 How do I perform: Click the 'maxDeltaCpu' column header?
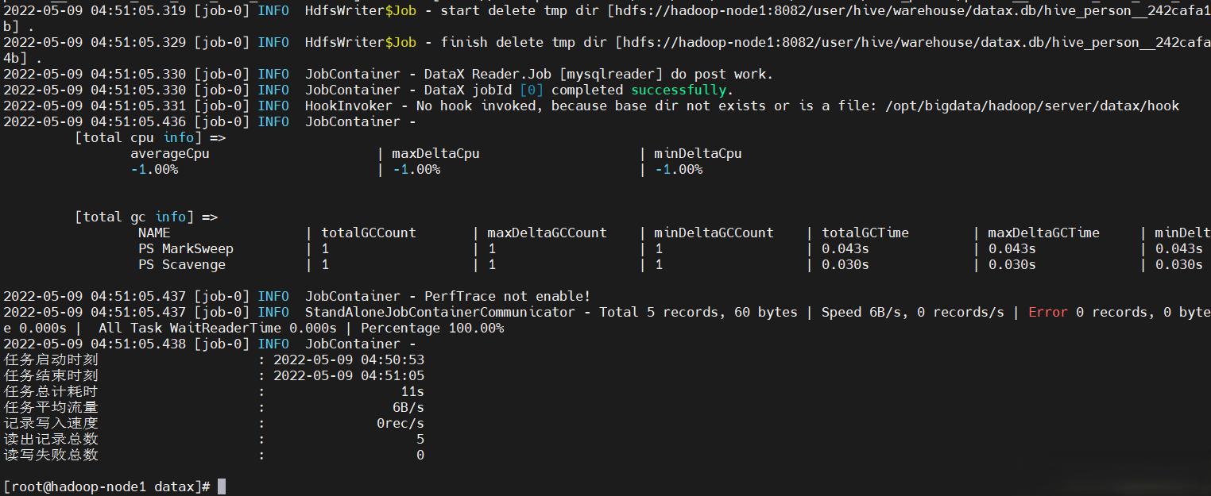435,153
